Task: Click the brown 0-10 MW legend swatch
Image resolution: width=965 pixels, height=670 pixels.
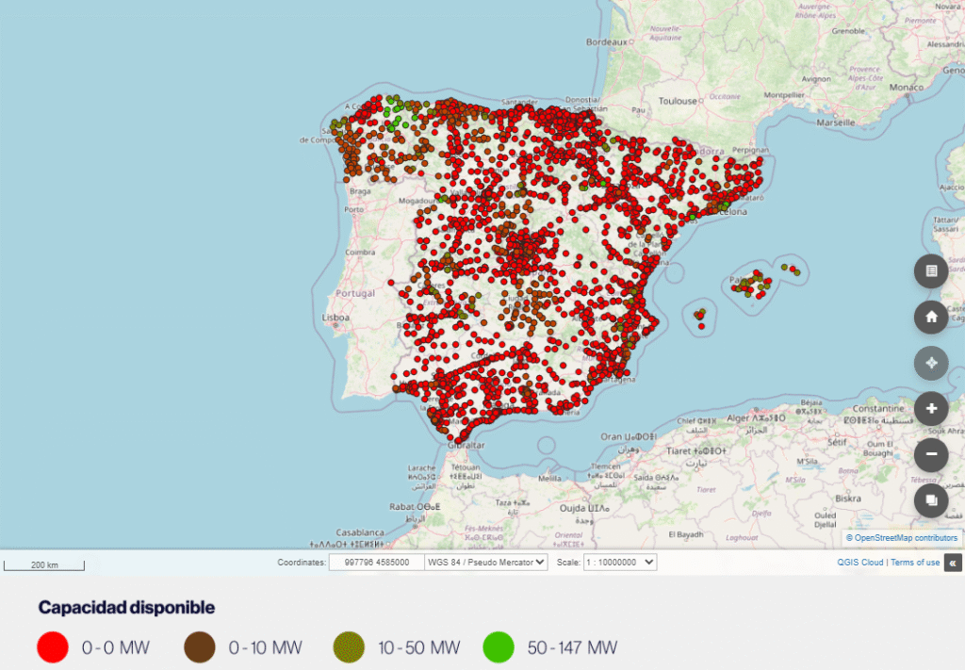Action: click(x=200, y=647)
